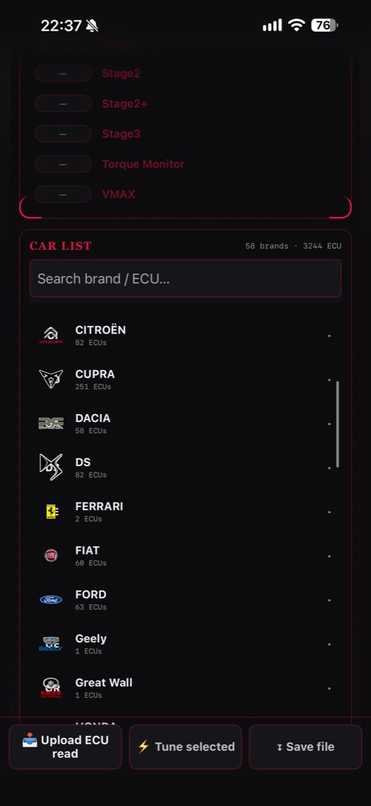
Task: Tap the DS brand logo
Action: pos(50,467)
